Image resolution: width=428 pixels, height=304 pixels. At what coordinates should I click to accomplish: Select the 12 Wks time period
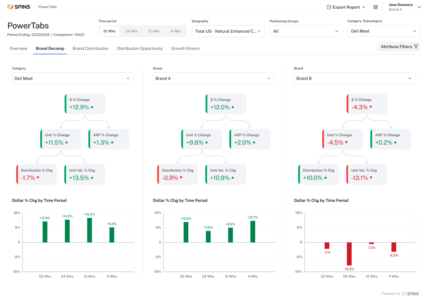pyautogui.click(x=154, y=31)
